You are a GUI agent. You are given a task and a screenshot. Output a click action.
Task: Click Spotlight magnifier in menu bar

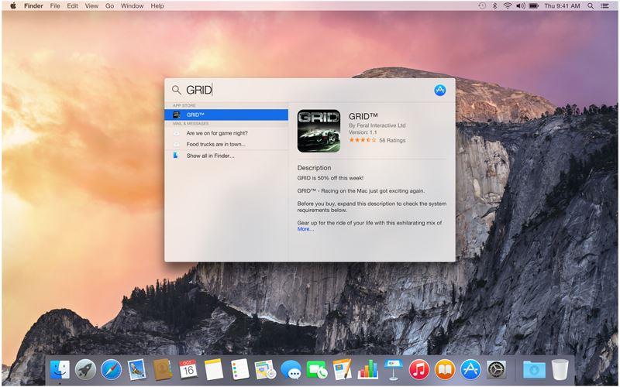[x=591, y=6]
